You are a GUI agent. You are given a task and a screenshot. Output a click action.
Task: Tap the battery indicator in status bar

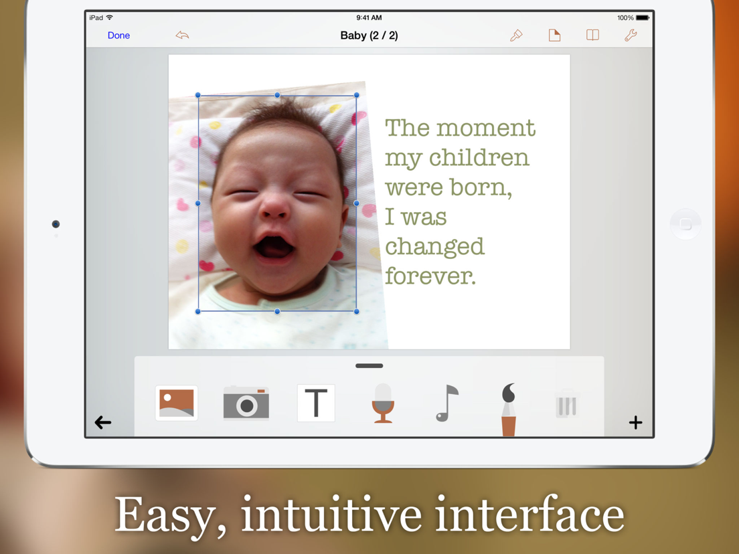tap(643, 17)
